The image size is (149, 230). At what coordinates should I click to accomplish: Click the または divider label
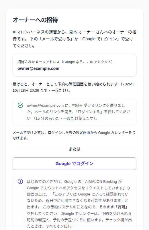coord(74,149)
